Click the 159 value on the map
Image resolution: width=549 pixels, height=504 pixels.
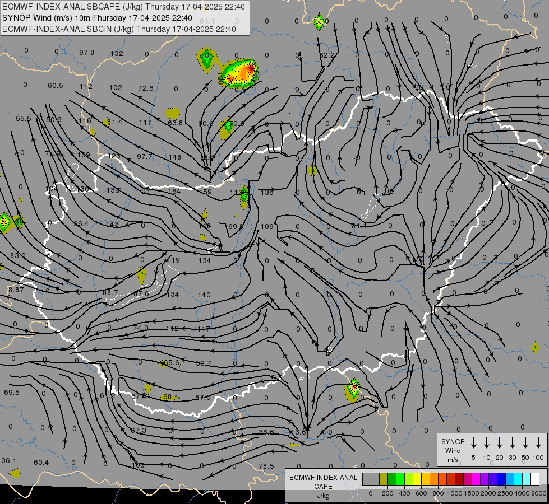click(x=205, y=192)
